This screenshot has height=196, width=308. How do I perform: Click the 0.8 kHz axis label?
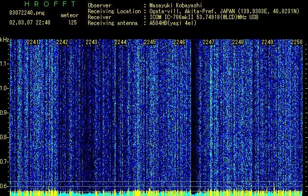point(4,137)
